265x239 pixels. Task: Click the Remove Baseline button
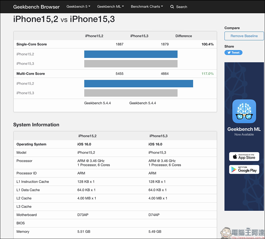coord(244,36)
